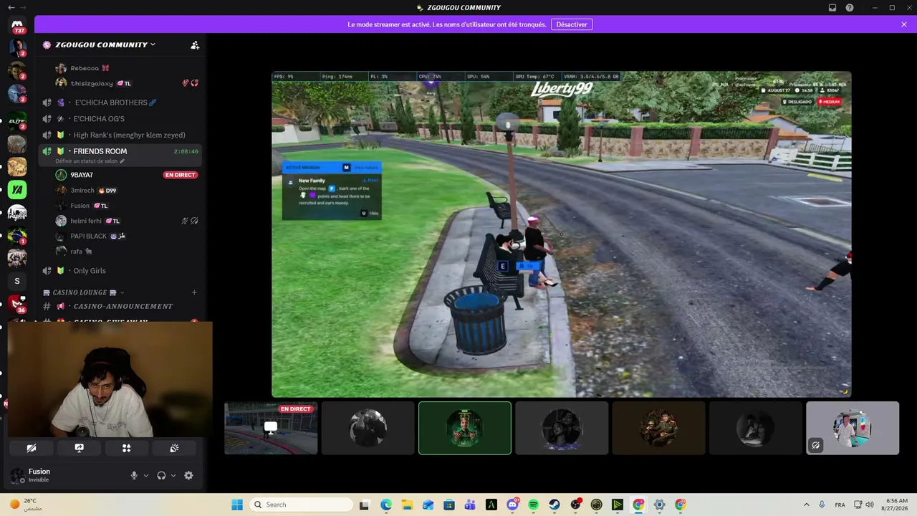Image resolution: width=917 pixels, height=516 pixels.
Task: Open Discord from the taskbar
Action: point(513,505)
